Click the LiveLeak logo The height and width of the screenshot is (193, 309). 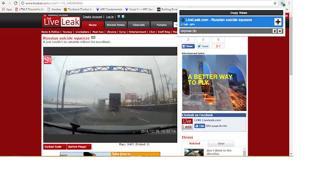(61, 21)
